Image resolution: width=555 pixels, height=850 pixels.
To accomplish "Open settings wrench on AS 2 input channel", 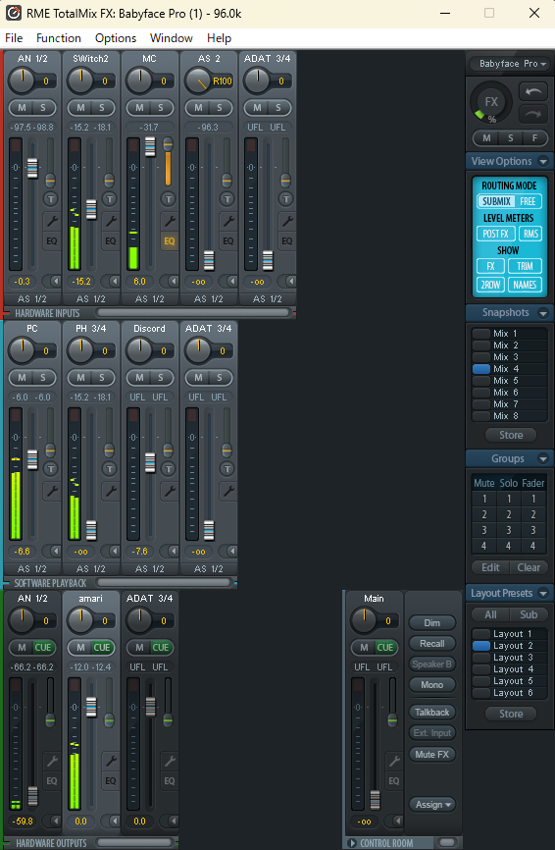I will click(227, 221).
